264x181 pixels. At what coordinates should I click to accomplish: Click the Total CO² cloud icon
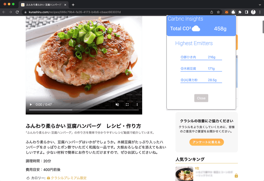click(x=196, y=28)
